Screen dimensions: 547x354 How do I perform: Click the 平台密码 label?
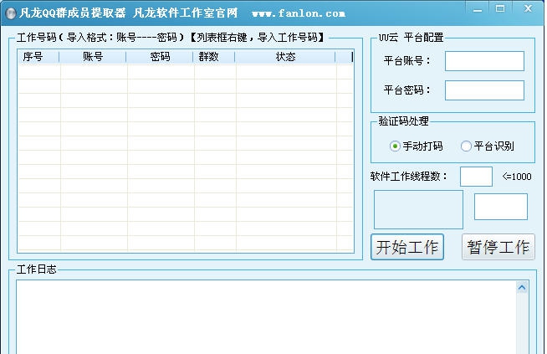pyautogui.click(x=406, y=90)
